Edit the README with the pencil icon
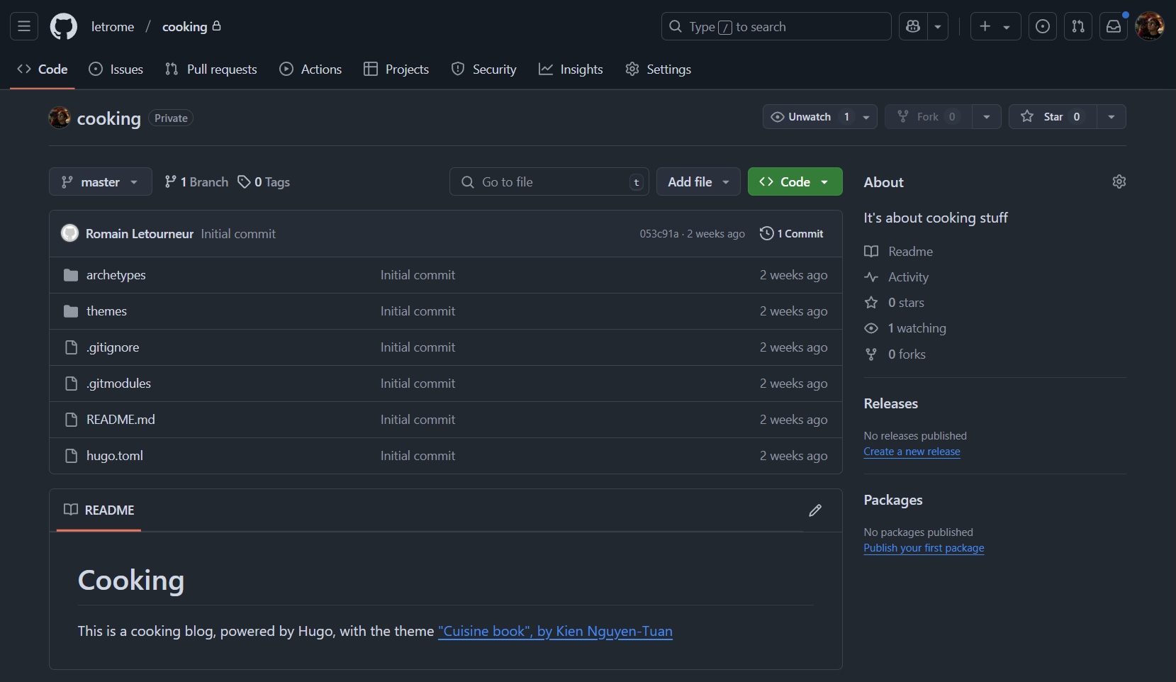This screenshot has width=1176, height=682. point(815,510)
